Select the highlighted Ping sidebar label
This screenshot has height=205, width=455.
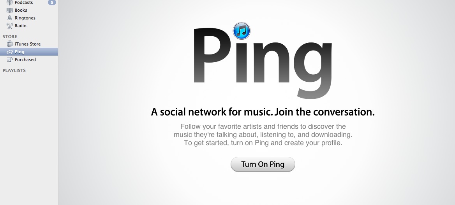pos(19,52)
